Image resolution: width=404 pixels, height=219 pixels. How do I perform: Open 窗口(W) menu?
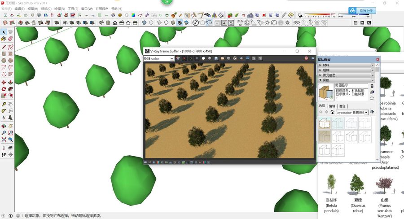[x=87, y=9]
